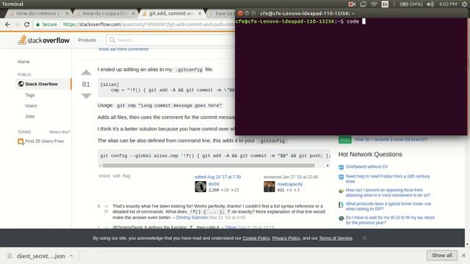The image size is (470, 264).
Task: Open 'Need help to read Fraktur' question
Action: [388, 179]
